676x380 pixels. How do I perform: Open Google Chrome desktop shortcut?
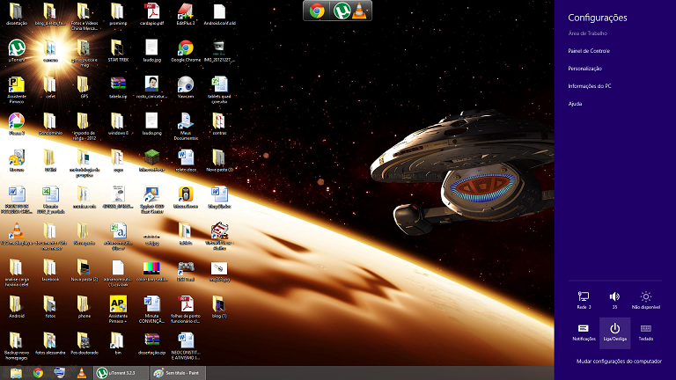click(x=186, y=51)
